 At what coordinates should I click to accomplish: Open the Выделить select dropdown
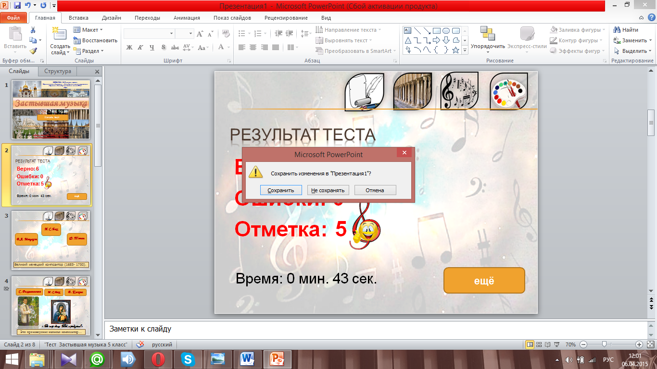632,51
